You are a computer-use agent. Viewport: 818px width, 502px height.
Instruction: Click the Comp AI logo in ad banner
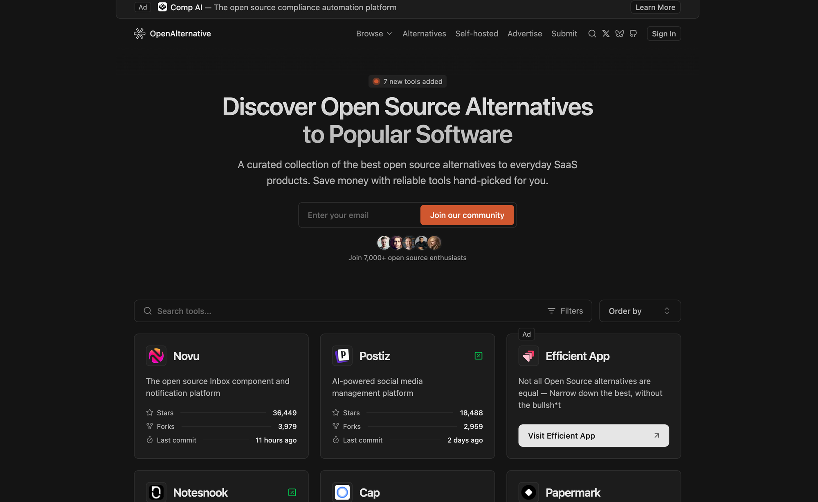(162, 7)
